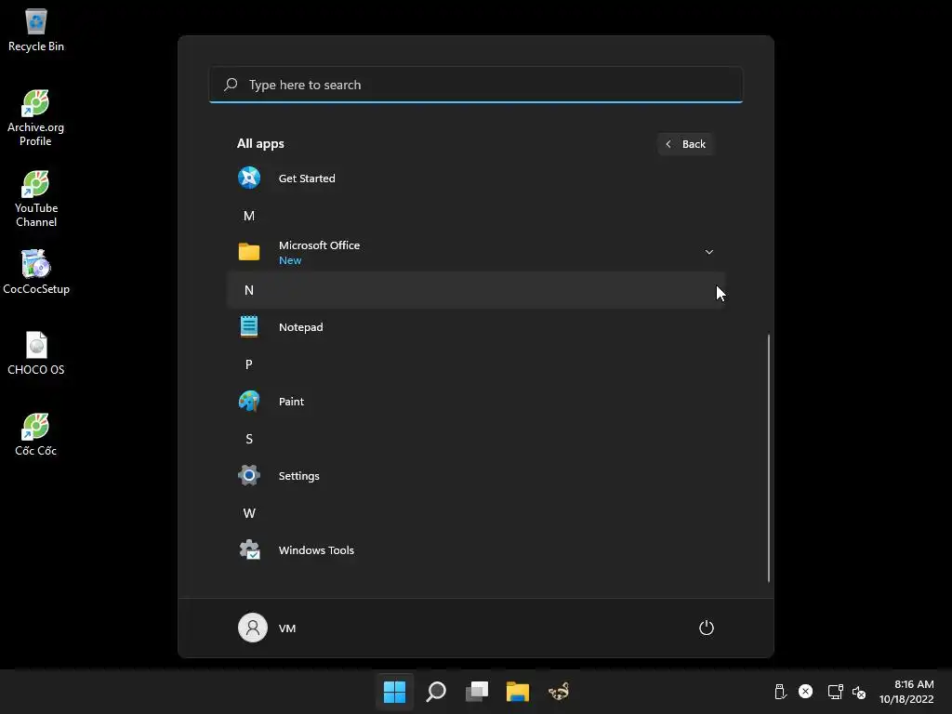Image resolution: width=952 pixels, height=714 pixels.
Task: Click the M letter header
Action: [x=249, y=216]
